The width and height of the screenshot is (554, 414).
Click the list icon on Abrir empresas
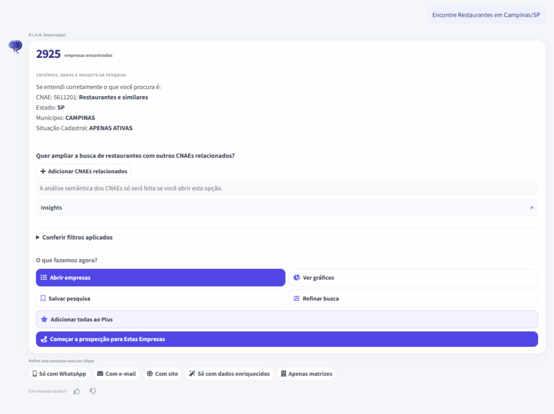point(44,277)
